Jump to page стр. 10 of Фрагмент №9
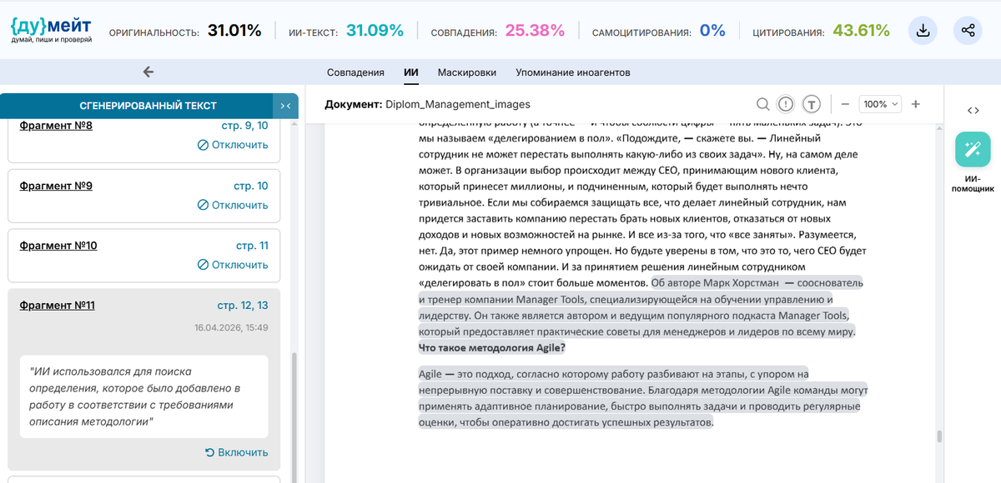The image size is (1001, 483). pos(251,186)
